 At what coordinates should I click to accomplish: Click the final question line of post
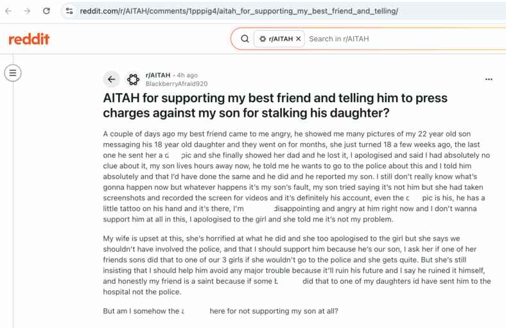point(220,311)
